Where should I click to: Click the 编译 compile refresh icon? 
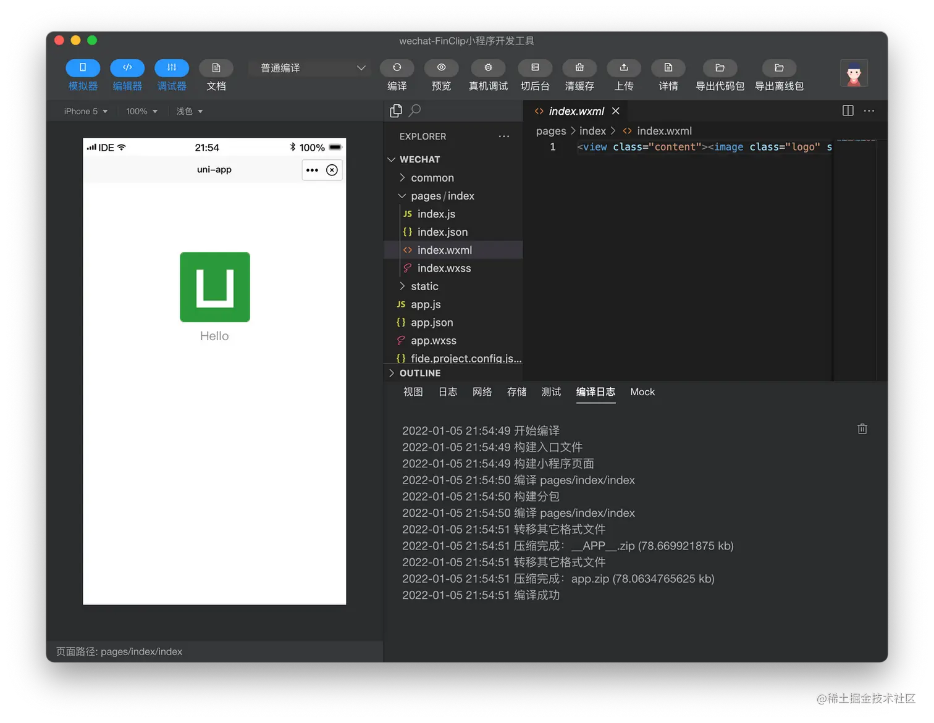pyautogui.click(x=397, y=67)
